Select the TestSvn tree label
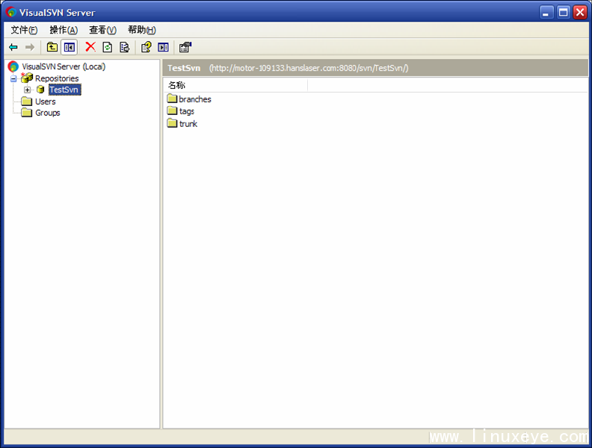The height and width of the screenshot is (448, 592). click(64, 90)
